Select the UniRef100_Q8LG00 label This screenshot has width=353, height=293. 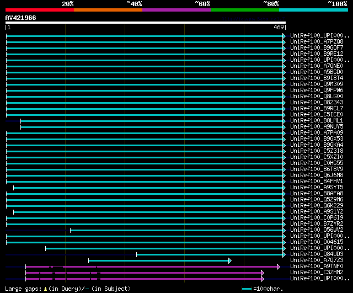317,97
